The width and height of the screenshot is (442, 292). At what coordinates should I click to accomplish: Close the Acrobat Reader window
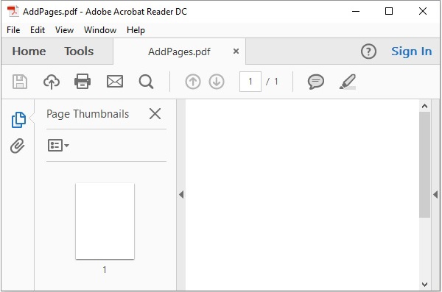click(x=423, y=11)
